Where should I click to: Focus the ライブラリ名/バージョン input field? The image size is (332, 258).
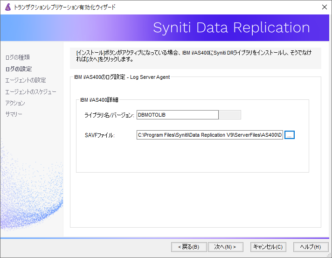tap(178, 115)
